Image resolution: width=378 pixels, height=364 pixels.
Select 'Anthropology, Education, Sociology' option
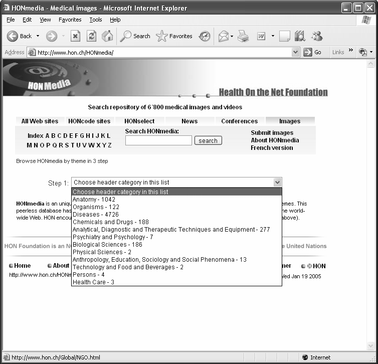(x=176, y=260)
